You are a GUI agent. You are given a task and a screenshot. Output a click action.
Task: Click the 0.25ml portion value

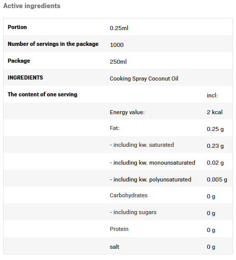point(119,28)
